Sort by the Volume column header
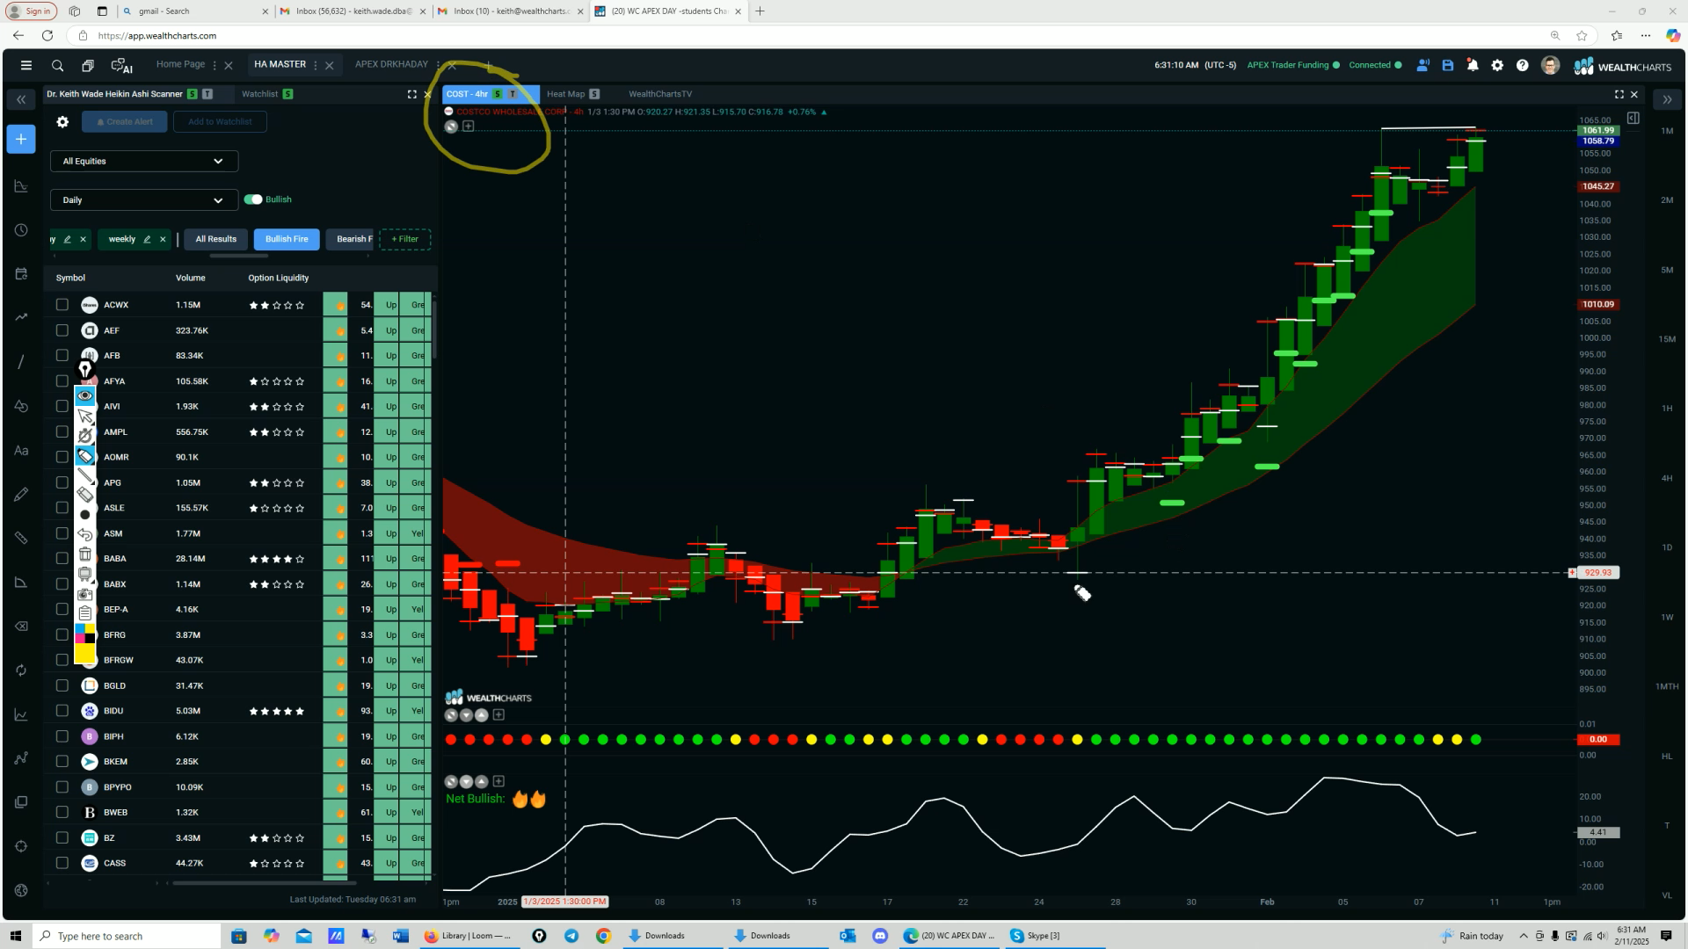 [190, 278]
